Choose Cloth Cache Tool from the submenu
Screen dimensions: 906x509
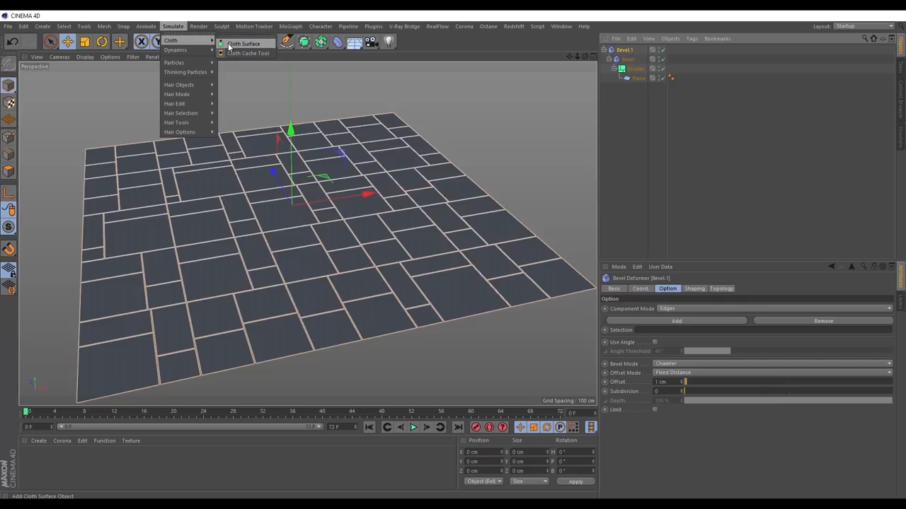click(248, 53)
